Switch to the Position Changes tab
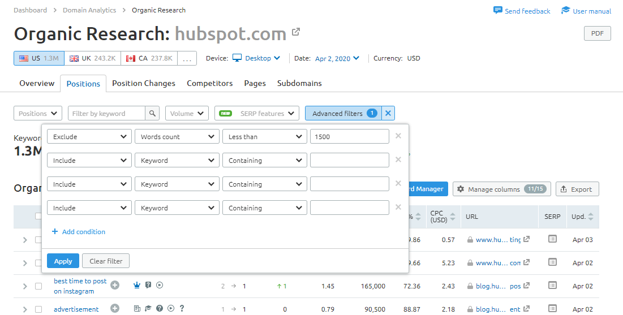Screen dimensions: 623x315 pyautogui.click(x=143, y=84)
